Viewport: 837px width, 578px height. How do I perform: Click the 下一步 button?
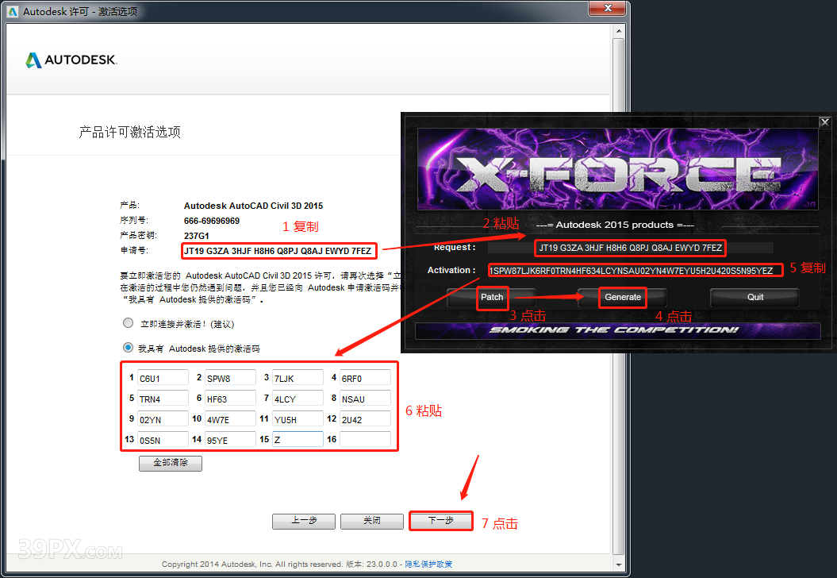pos(440,521)
